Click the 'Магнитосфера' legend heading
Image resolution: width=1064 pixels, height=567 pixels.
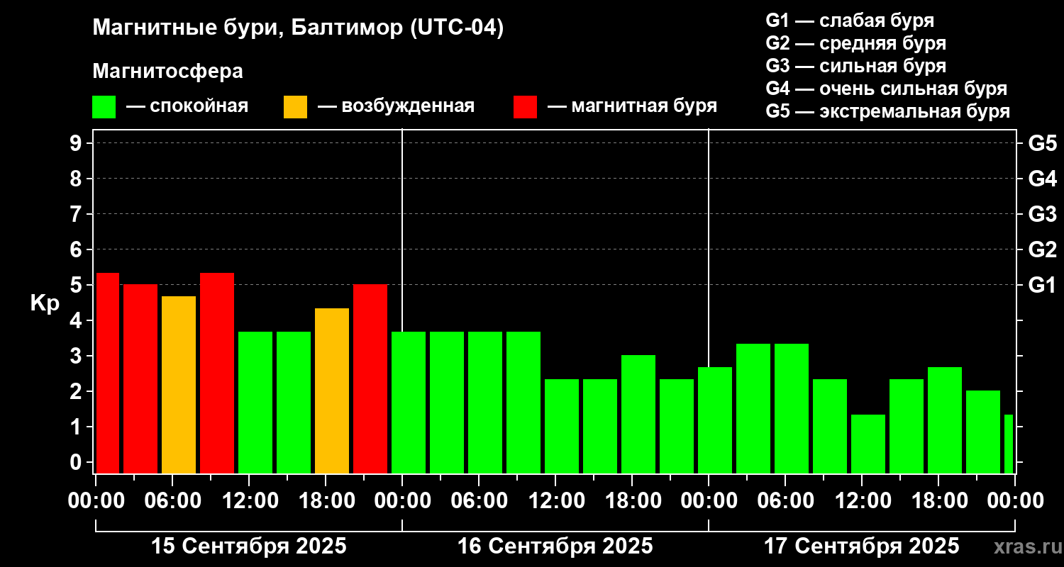(167, 72)
